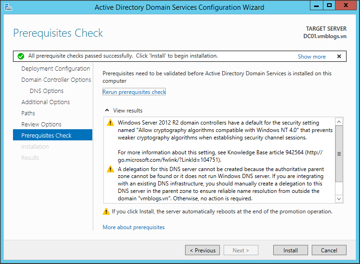
Task: Click Install to begin installation
Action: (x=290, y=250)
